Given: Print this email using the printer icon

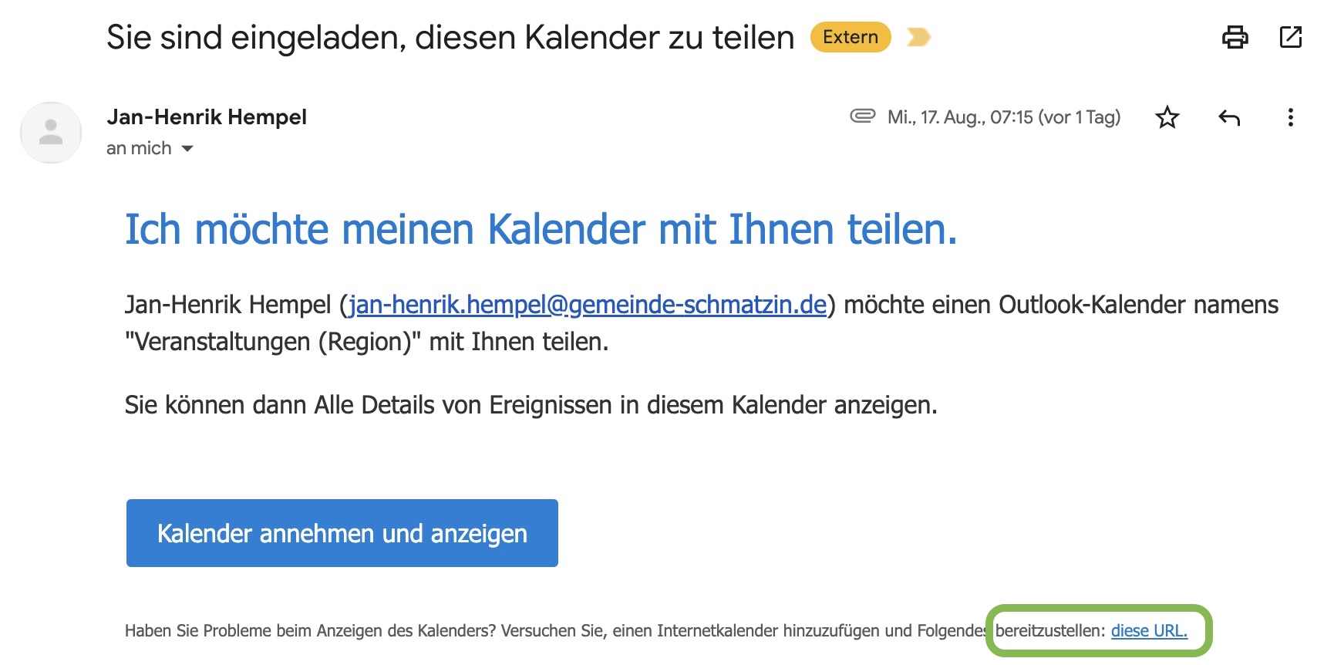Looking at the screenshot, I should (1235, 37).
